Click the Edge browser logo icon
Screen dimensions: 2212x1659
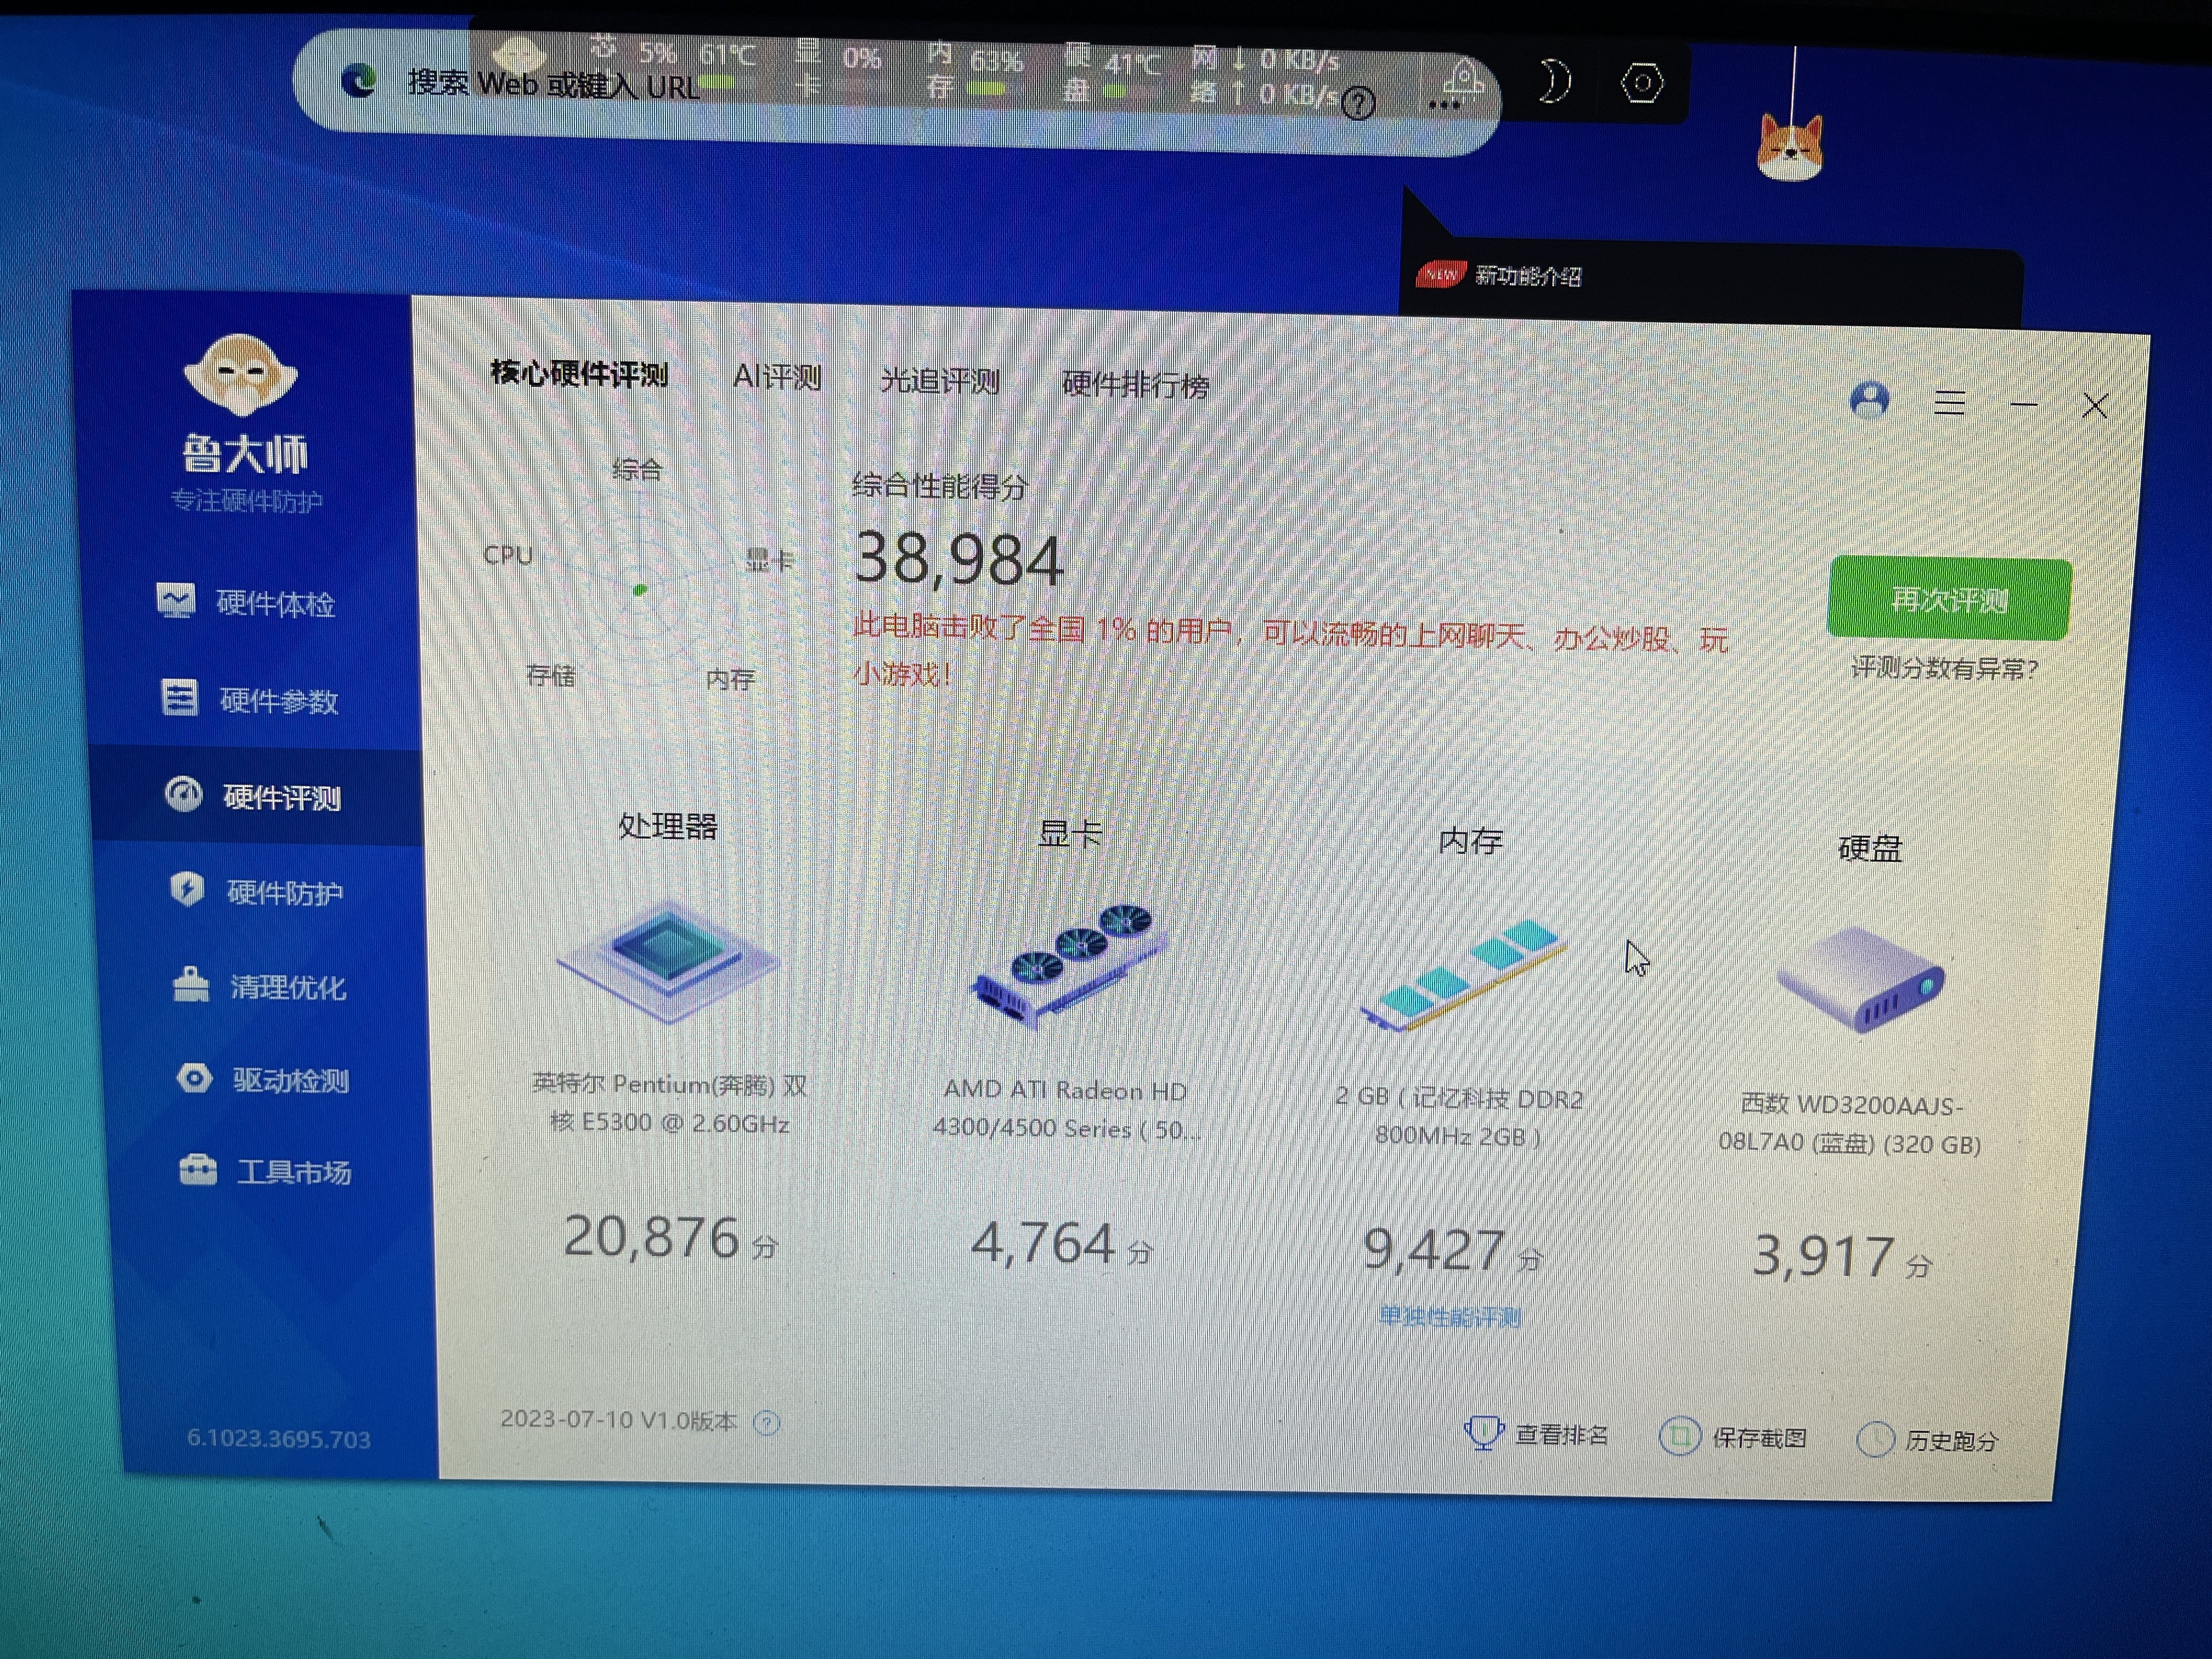tap(359, 80)
